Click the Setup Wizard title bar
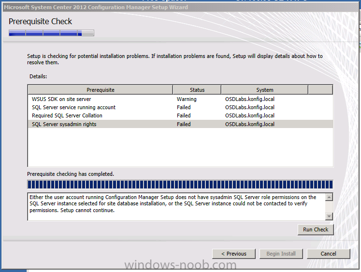 pyautogui.click(x=181, y=7)
